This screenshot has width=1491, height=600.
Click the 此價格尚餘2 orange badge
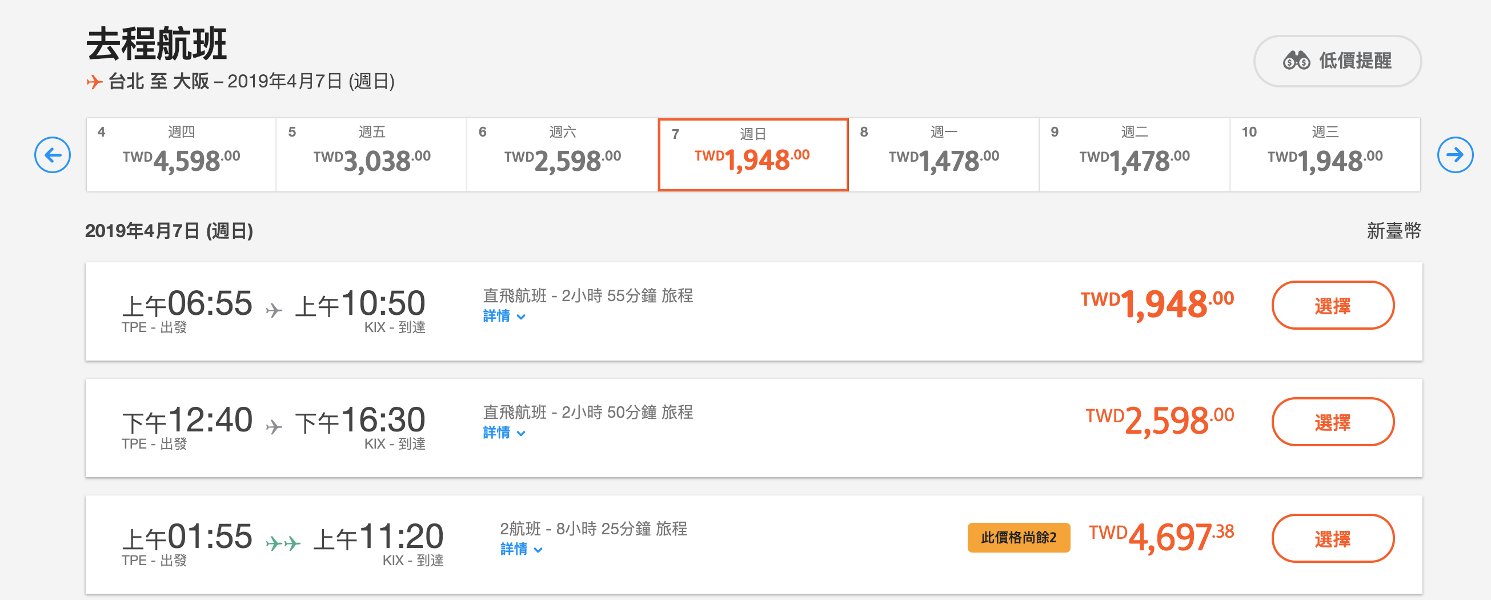(1019, 538)
